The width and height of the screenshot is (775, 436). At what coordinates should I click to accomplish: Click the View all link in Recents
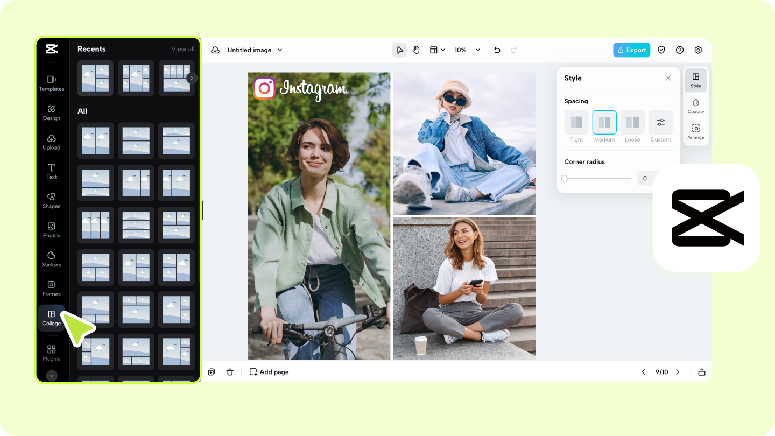182,48
